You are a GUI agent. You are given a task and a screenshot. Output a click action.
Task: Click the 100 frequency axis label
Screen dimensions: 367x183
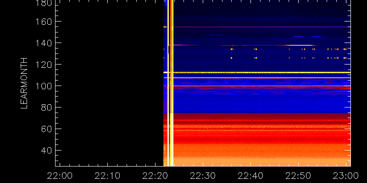[44, 86]
